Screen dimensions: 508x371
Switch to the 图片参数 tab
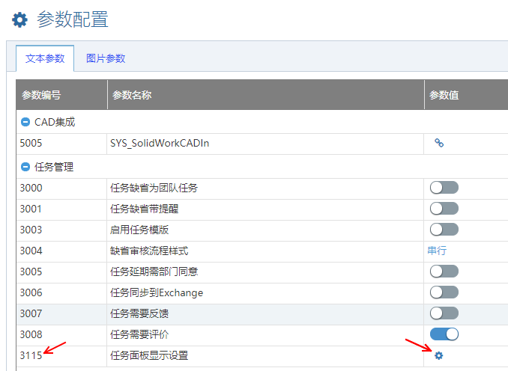(106, 58)
